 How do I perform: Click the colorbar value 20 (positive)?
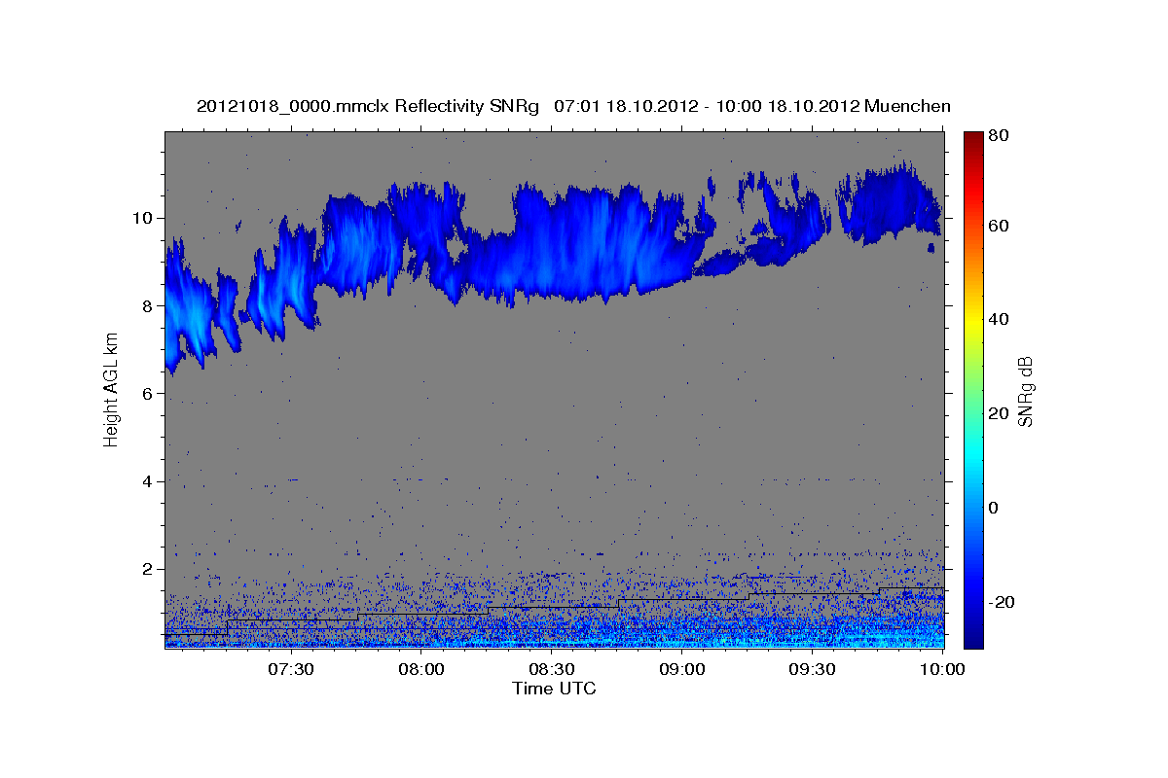tap(1001, 413)
